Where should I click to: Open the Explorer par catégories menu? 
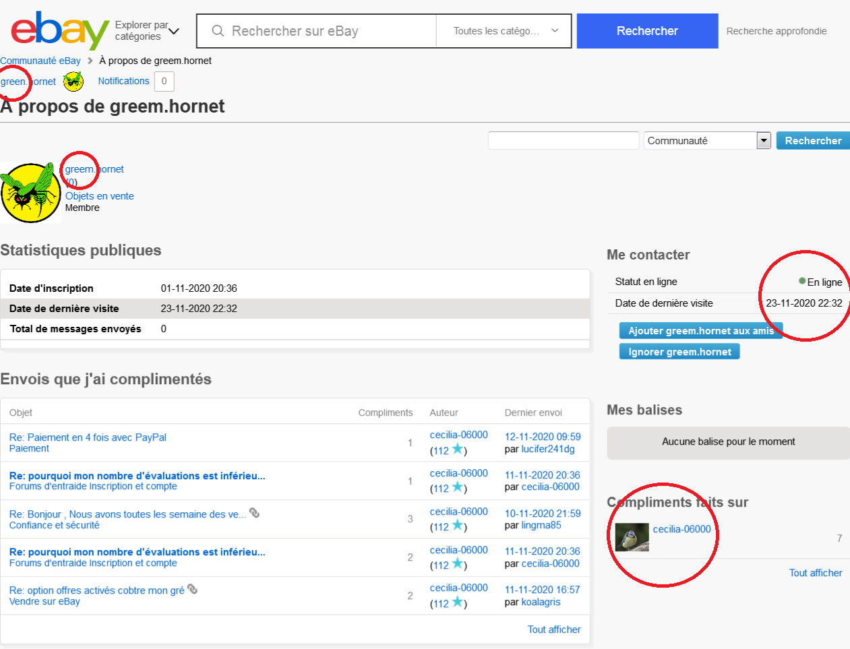click(146, 31)
